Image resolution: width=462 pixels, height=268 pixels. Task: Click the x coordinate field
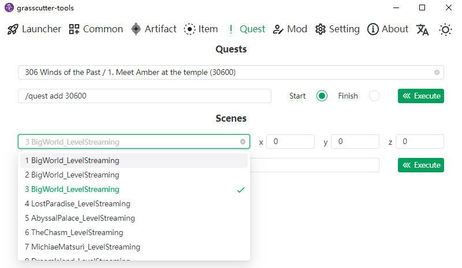pyautogui.click(x=290, y=142)
